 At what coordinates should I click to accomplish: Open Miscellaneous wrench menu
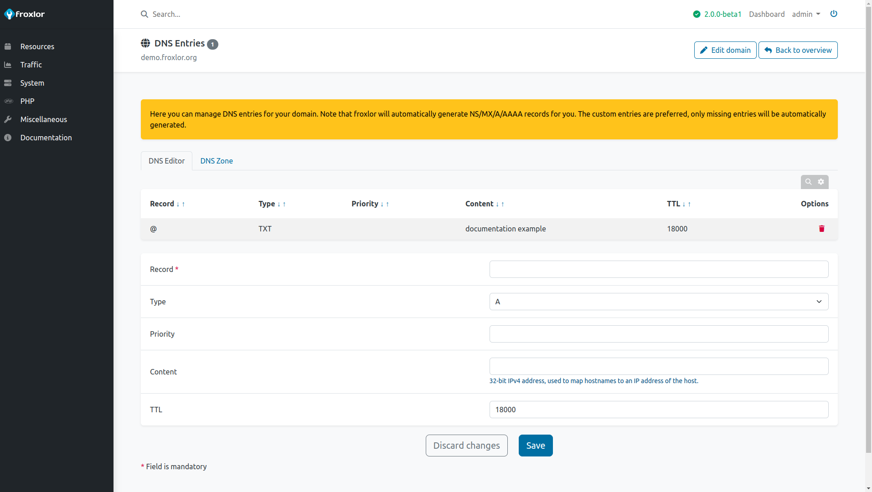(43, 119)
